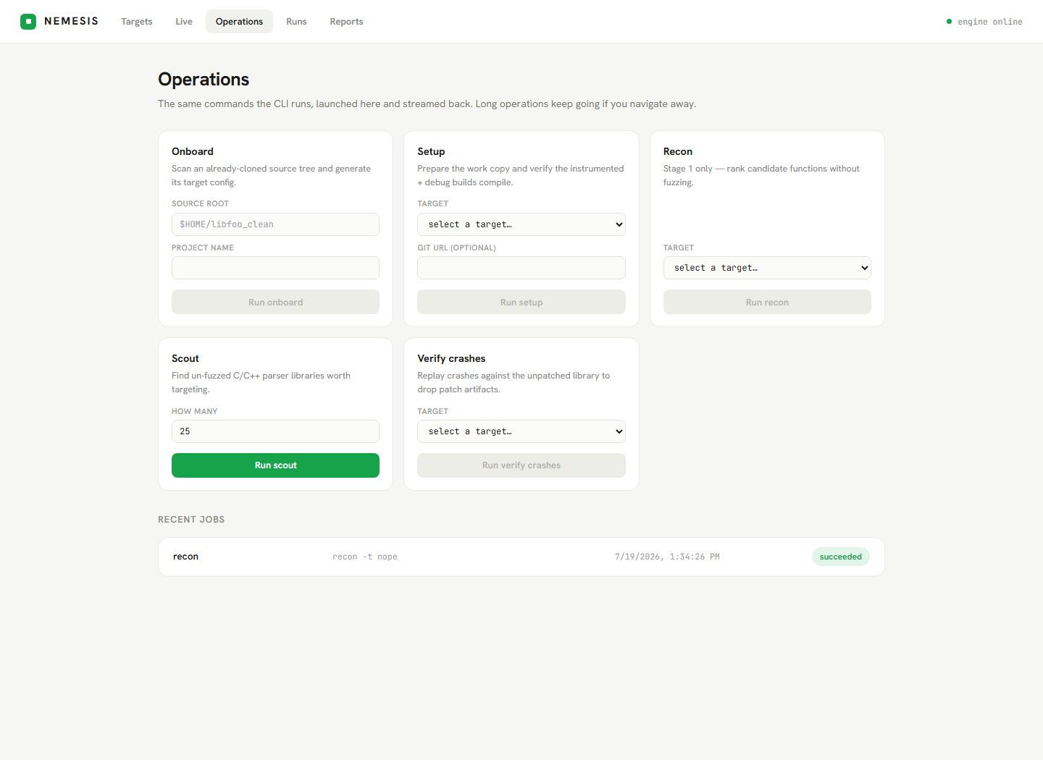This screenshot has height=760, width=1043.
Task: Click the Run onboard button
Action: [x=275, y=302]
